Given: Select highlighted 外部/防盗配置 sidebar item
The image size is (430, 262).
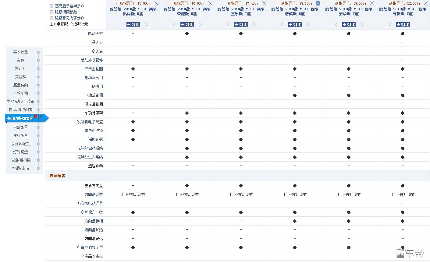Looking at the screenshot, I should 20,118.
